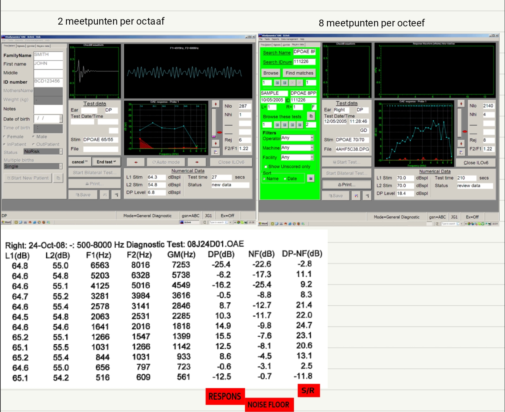Click flag icon at far right of Save row, left window

[x=116, y=195]
